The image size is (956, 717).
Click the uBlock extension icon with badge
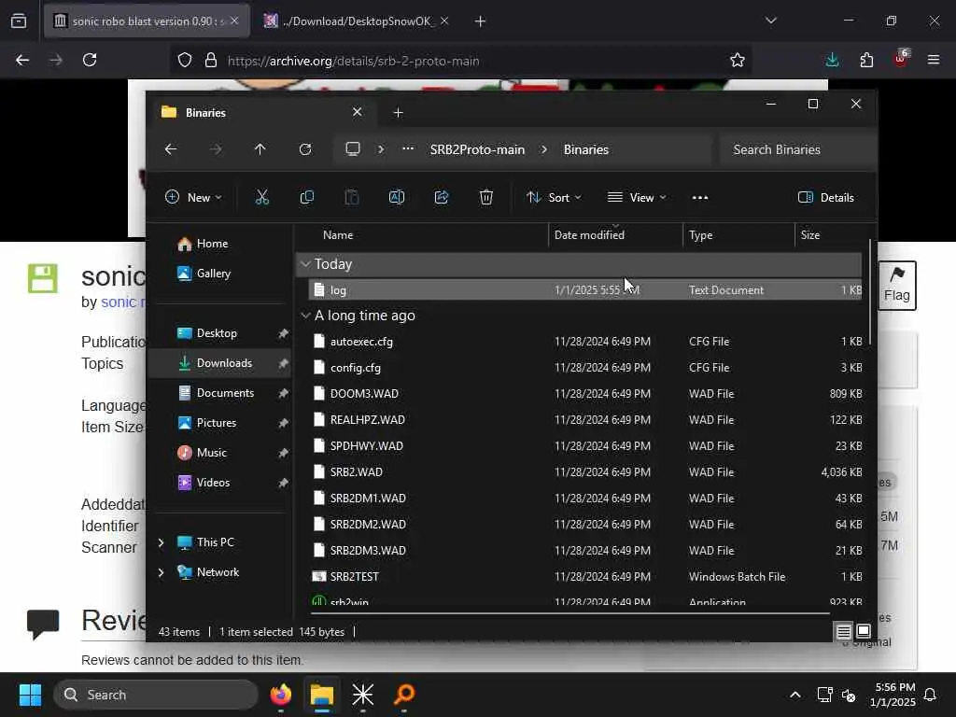(901, 59)
